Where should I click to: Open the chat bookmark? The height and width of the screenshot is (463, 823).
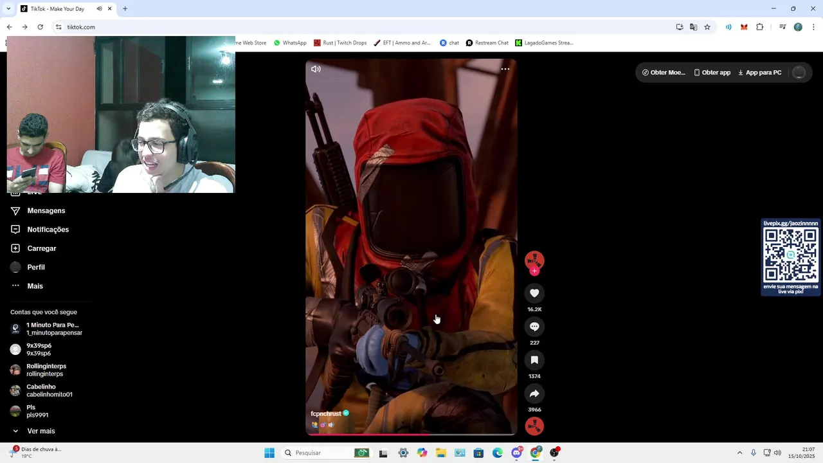[449, 43]
